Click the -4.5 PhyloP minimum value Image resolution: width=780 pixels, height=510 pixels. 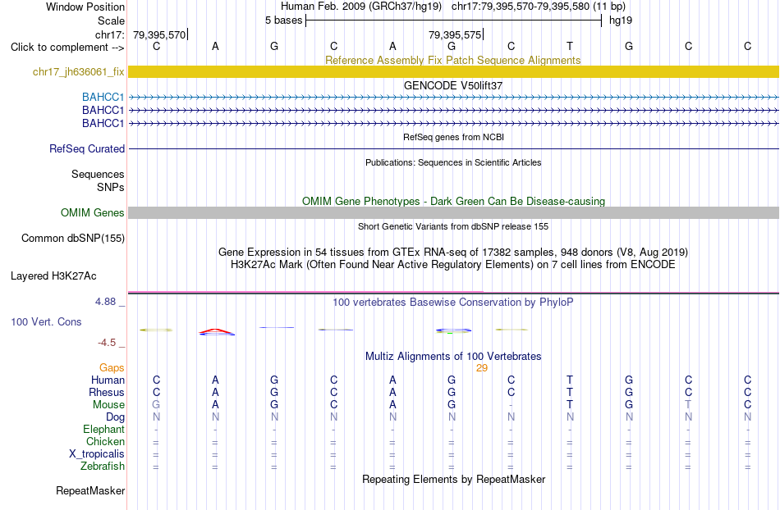(107, 343)
